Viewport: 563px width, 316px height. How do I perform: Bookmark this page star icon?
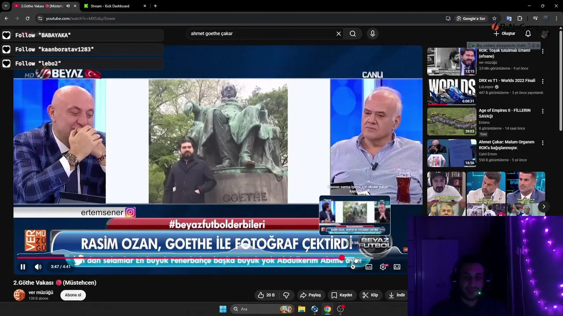[x=494, y=18]
